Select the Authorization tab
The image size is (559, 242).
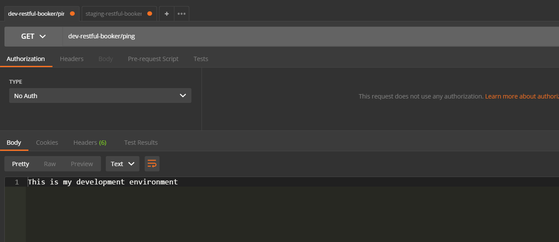26,59
